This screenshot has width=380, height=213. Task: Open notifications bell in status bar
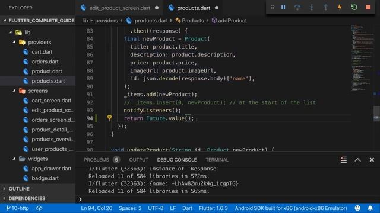(x=370, y=208)
